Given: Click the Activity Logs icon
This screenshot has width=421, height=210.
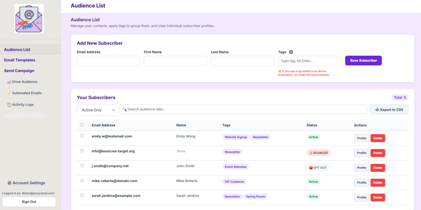Looking at the screenshot, I should 9,105.
